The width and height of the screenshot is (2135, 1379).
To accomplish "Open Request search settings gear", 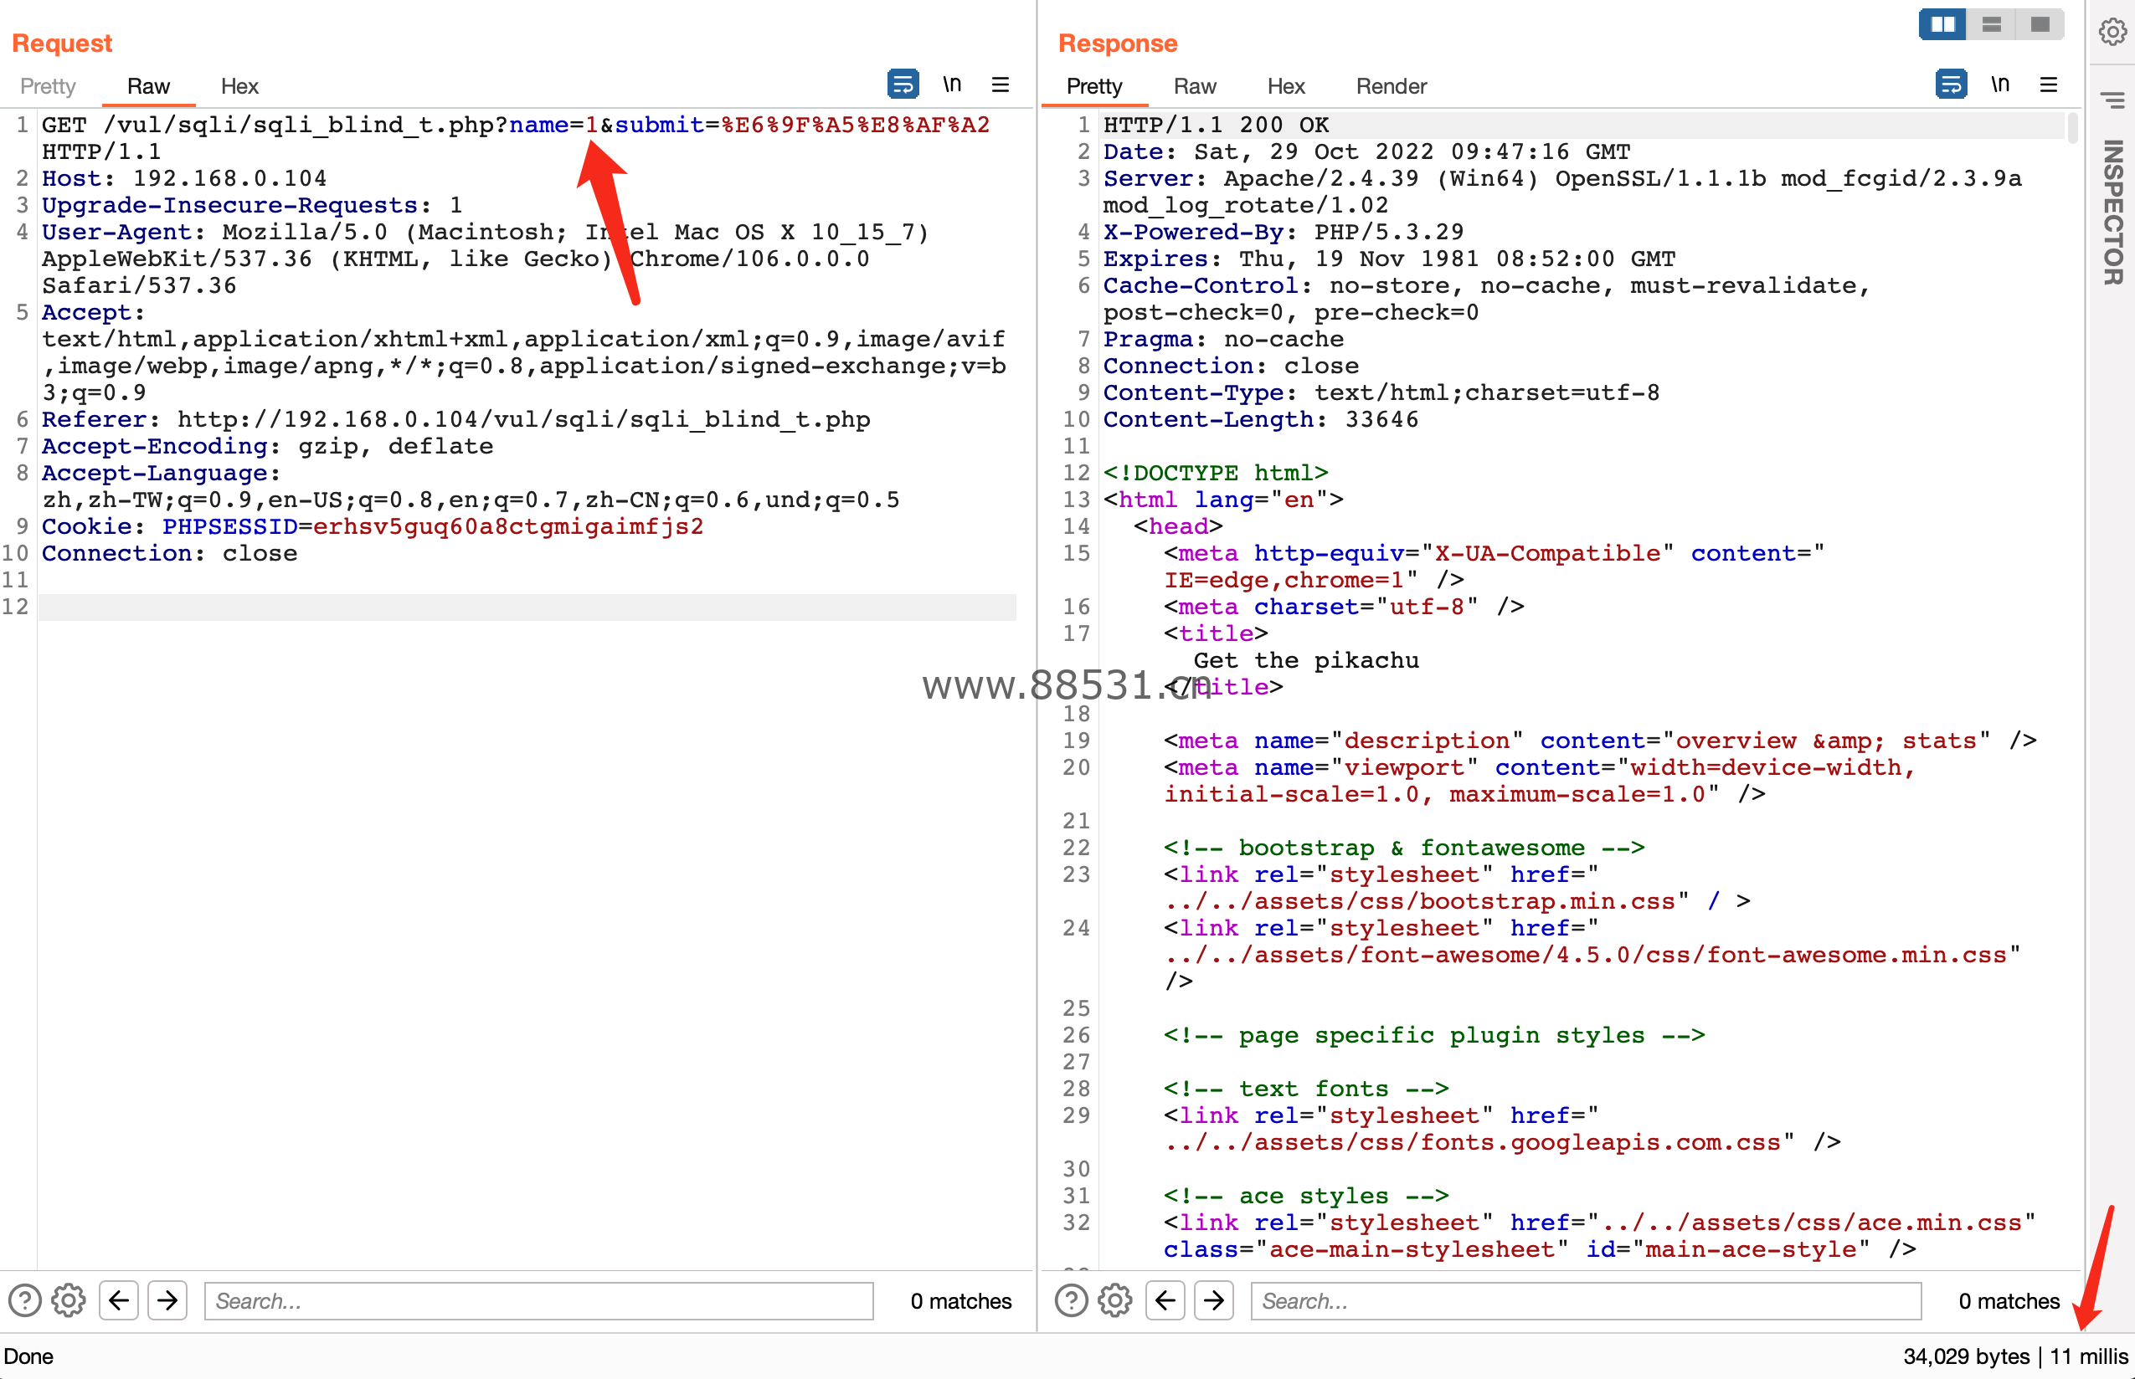I will click(x=68, y=1300).
